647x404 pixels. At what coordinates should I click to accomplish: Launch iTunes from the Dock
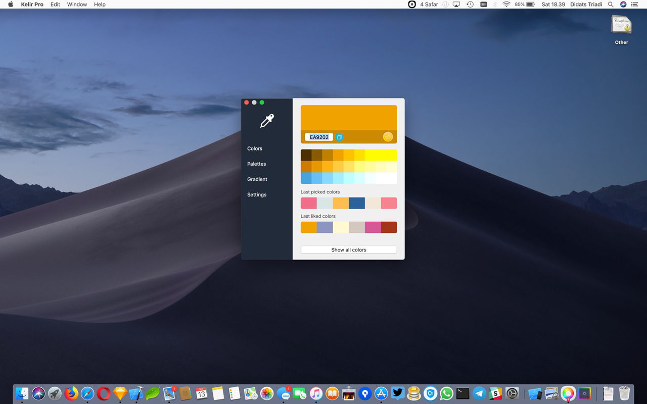[x=316, y=393]
